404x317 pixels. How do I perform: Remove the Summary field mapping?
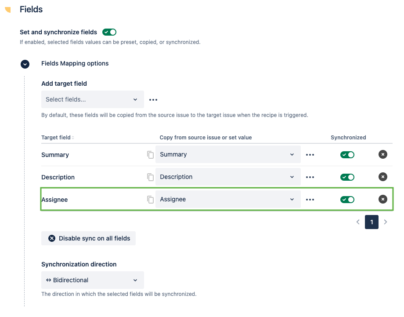coord(383,154)
